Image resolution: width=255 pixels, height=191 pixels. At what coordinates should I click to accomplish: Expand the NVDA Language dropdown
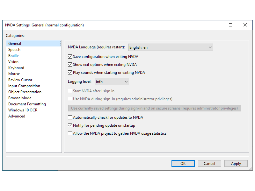coord(171,47)
